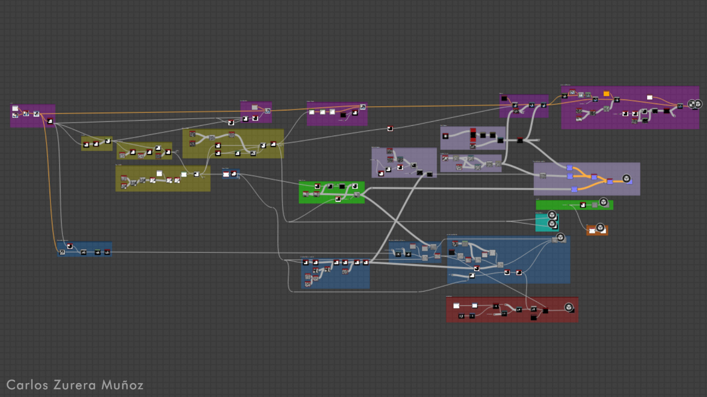Select the first node in the bottom-left blue frame
The image size is (707, 397).
coord(62,252)
